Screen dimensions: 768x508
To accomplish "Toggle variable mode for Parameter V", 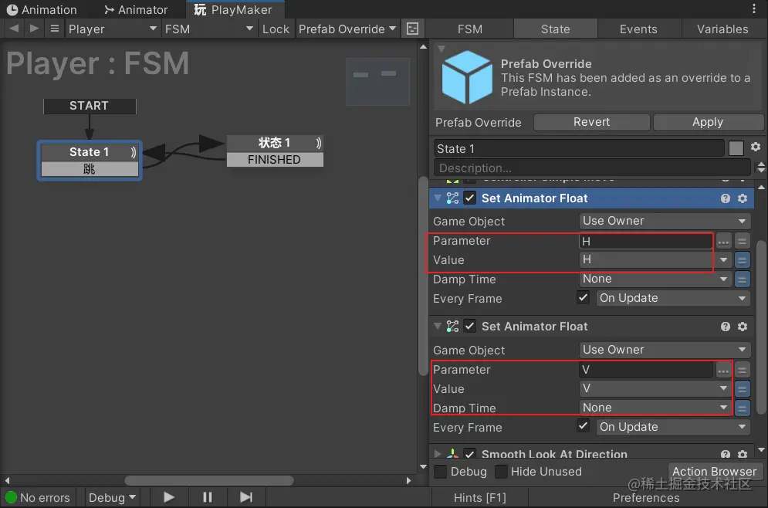I will click(742, 371).
